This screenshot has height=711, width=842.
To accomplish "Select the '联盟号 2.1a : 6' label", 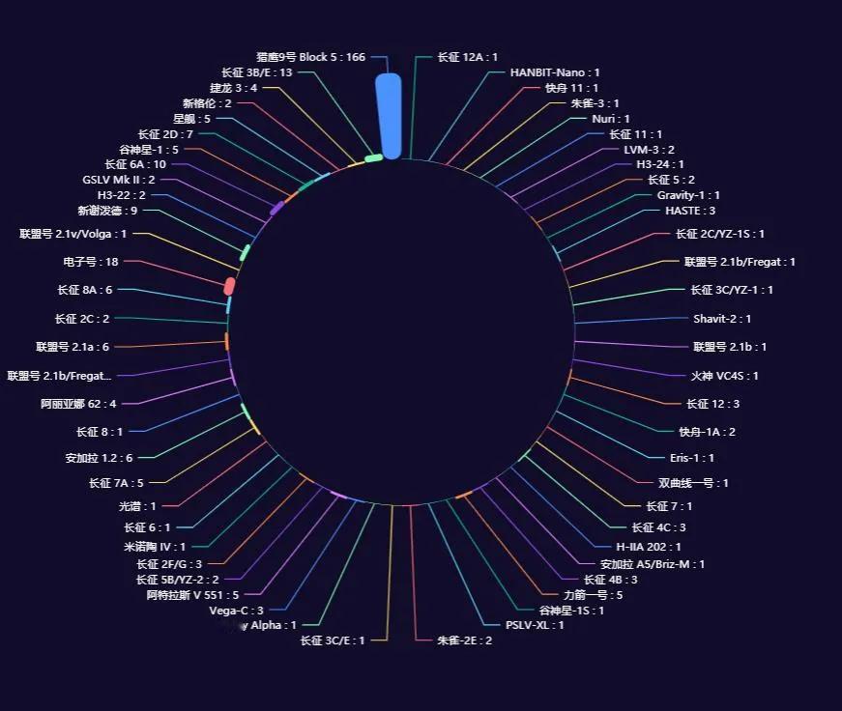I will (x=73, y=347).
